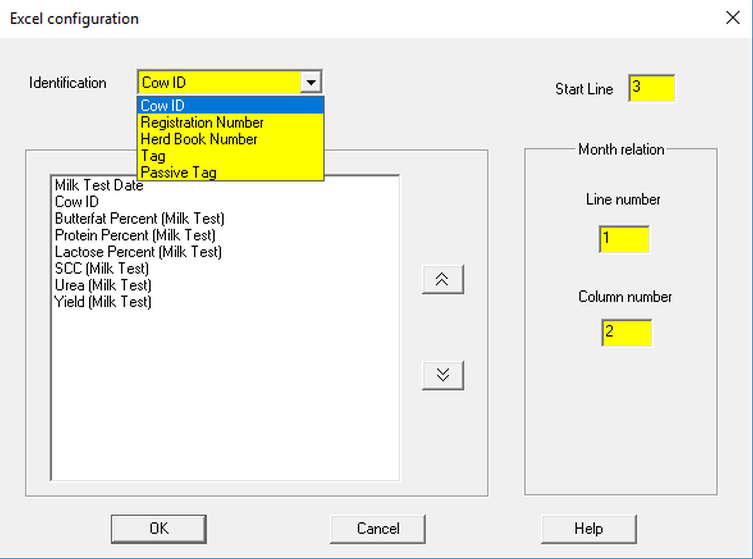Select the Tag identification option
The width and height of the screenshot is (753, 559).
click(x=230, y=156)
